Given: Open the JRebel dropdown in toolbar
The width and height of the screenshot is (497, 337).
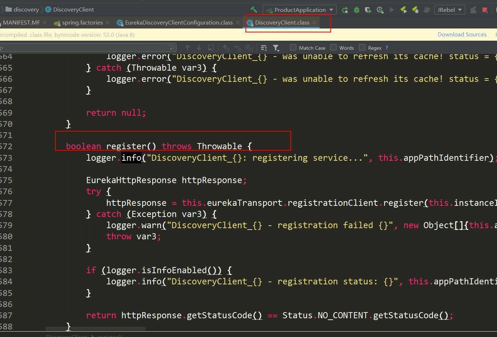Looking at the screenshot, I should [x=449, y=10].
